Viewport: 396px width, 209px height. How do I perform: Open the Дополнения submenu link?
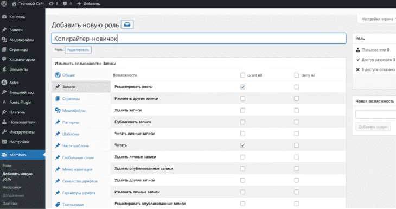click(x=13, y=195)
